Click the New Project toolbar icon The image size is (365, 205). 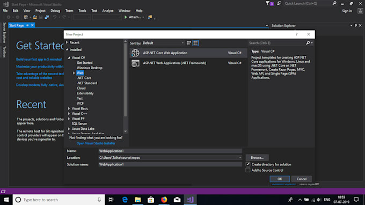(x=26, y=17)
